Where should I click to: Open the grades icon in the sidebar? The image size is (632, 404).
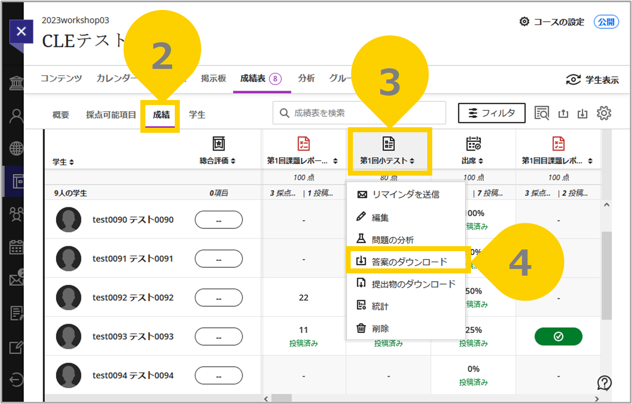point(16,313)
